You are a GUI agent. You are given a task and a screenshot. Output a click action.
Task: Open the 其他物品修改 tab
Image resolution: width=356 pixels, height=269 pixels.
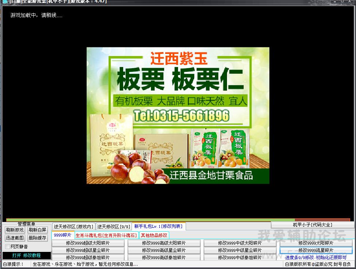(x=154, y=235)
